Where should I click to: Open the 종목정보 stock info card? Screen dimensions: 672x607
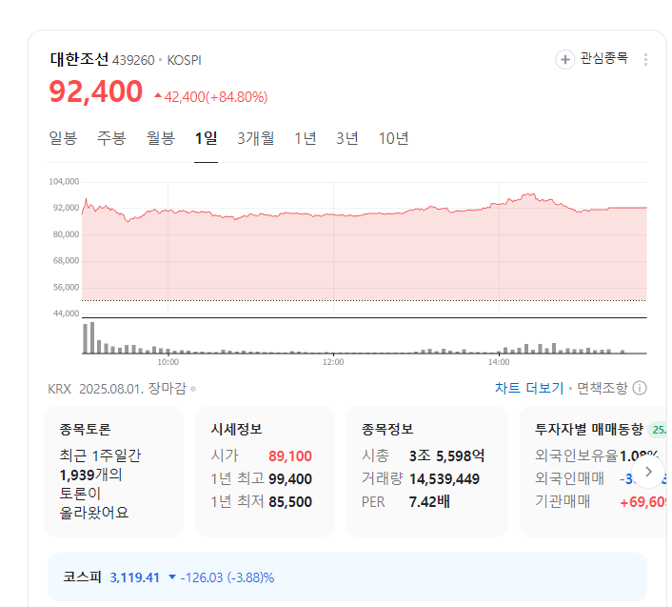point(426,472)
